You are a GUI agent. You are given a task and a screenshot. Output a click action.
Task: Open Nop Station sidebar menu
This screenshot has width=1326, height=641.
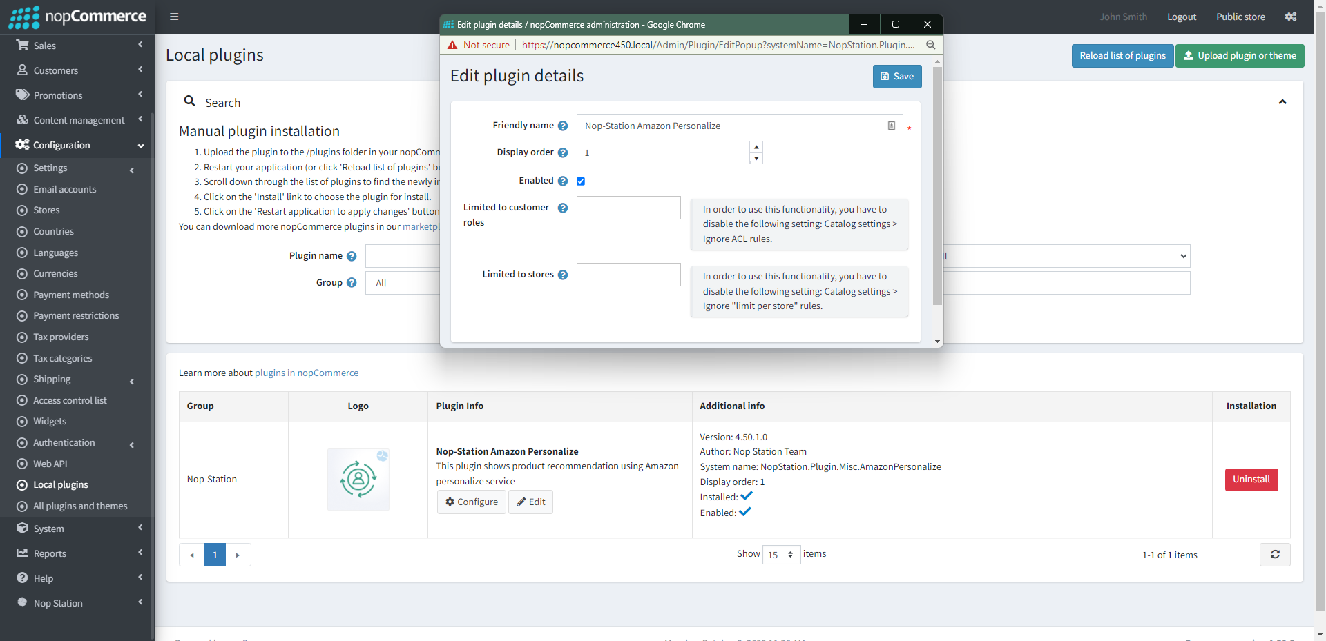pos(58,603)
